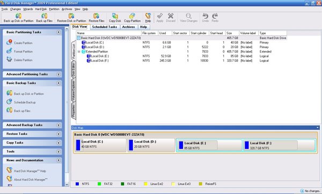Viewport: 322px width, 194px height.
Task: Open the Help toolbar icon
Action: coord(148,16)
